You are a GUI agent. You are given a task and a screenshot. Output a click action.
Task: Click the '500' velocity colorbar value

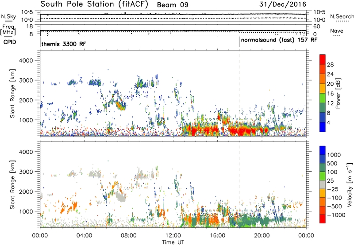pos(332,163)
